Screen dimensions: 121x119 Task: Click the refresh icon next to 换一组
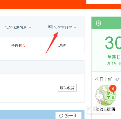[x=61, y=116]
